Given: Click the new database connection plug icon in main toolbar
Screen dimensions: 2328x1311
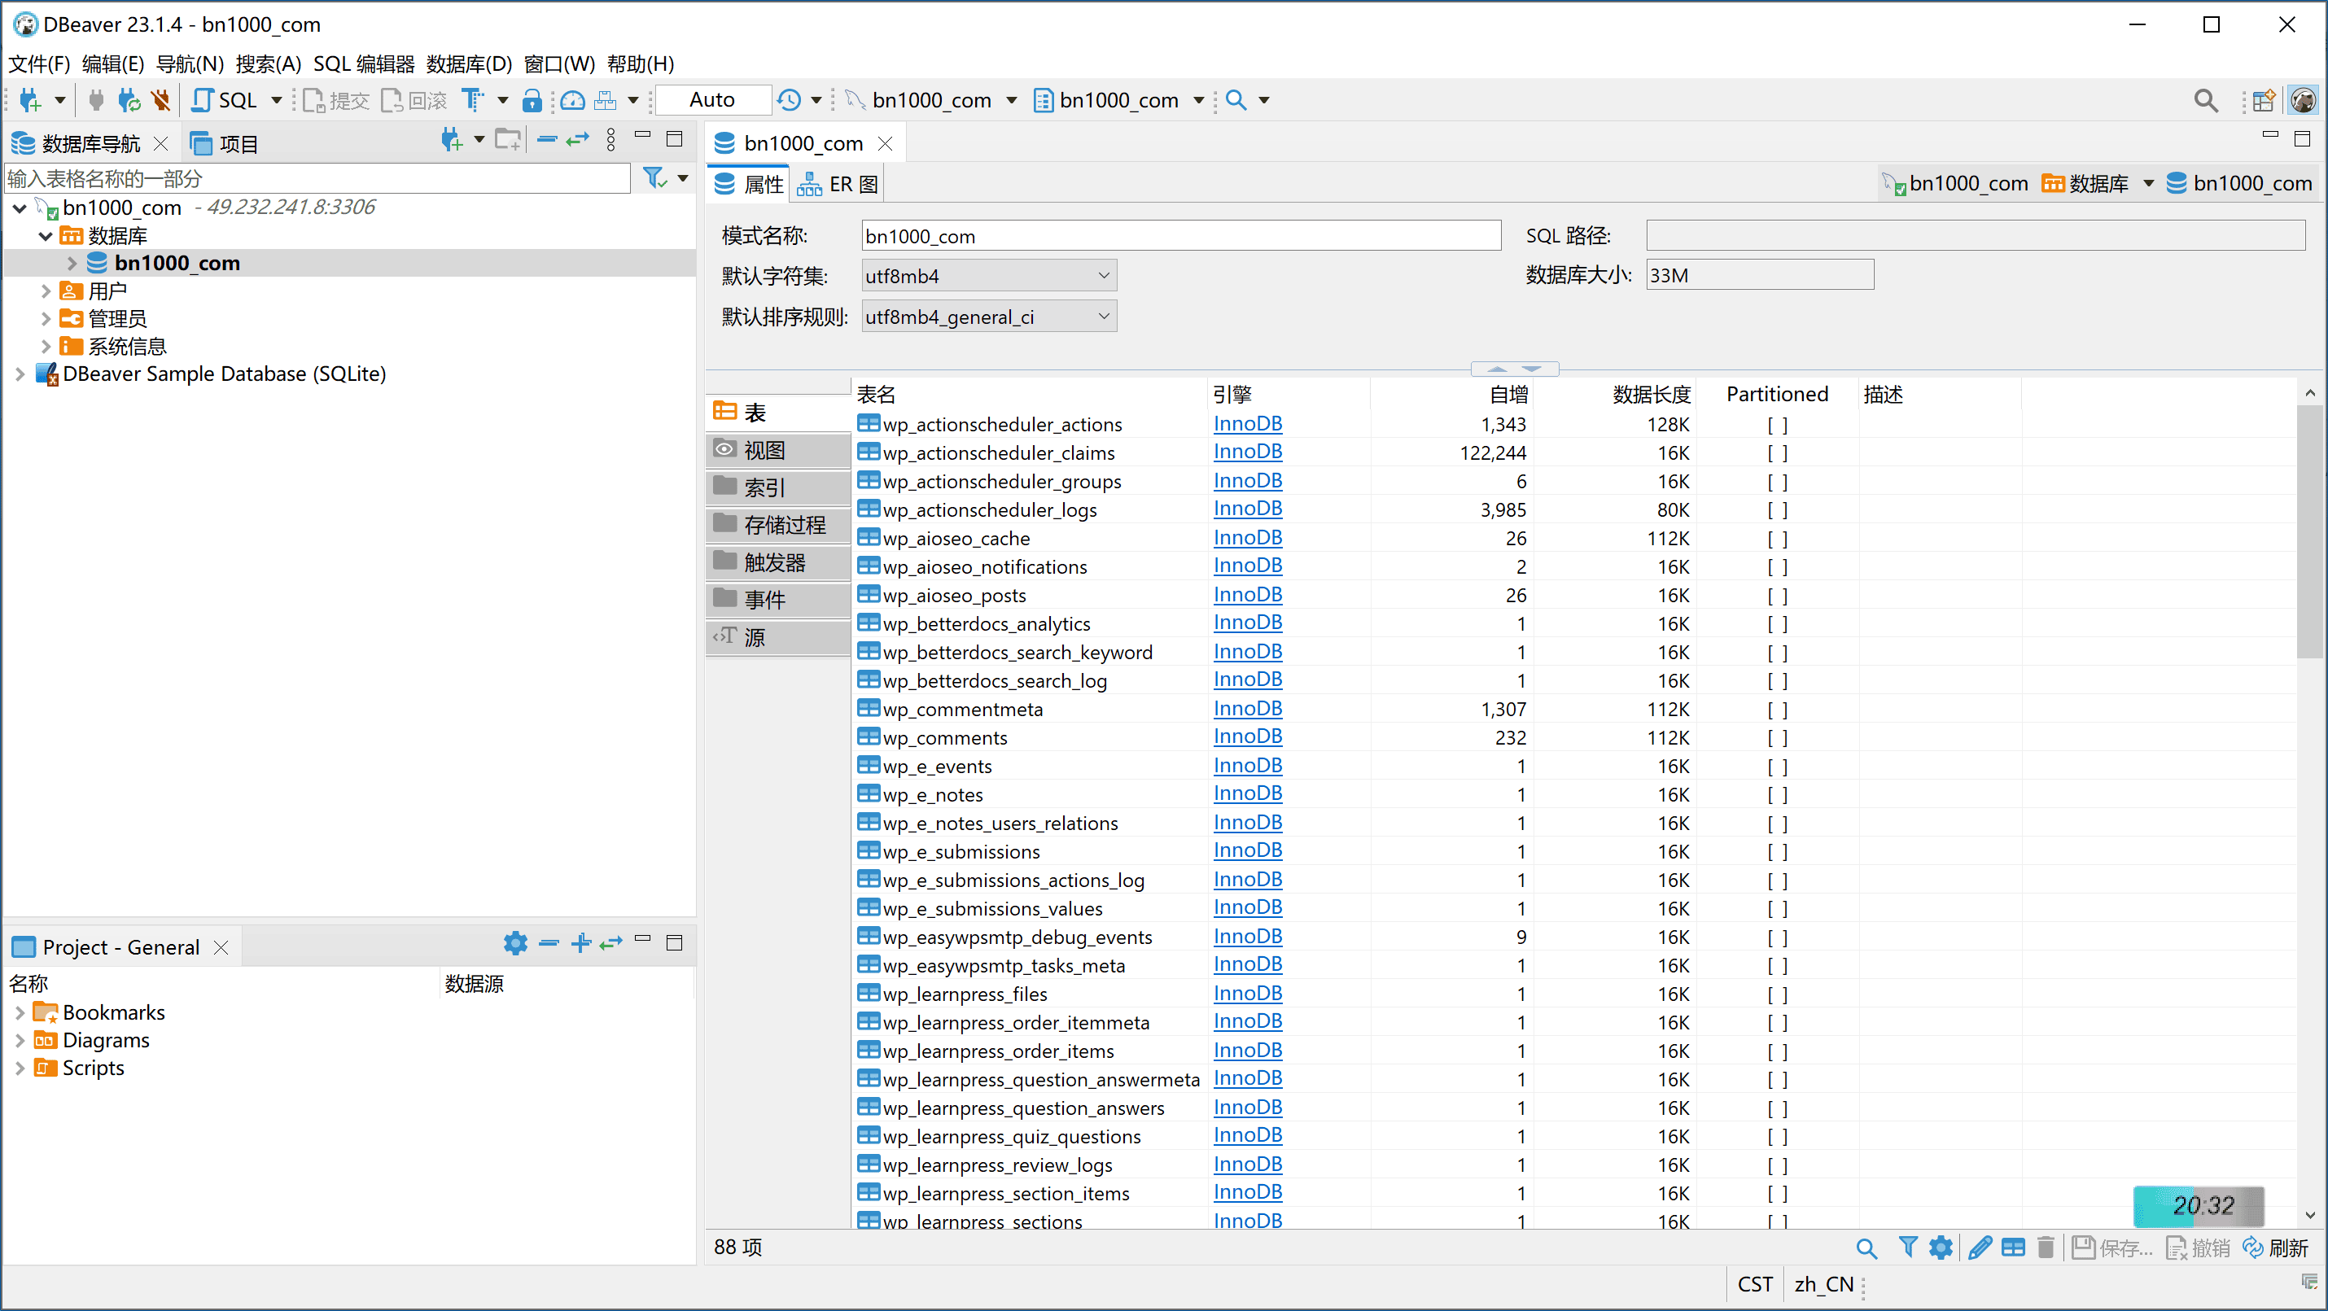Looking at the screenshot, I should 31,100.
